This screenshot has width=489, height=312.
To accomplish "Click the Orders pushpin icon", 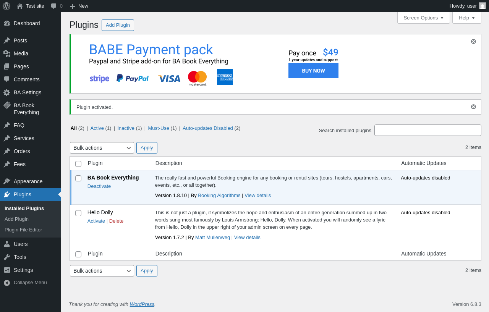I will [x=7, y=151].
